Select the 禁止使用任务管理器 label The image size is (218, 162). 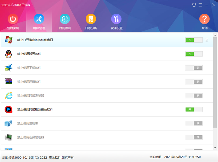click(31, 137)
